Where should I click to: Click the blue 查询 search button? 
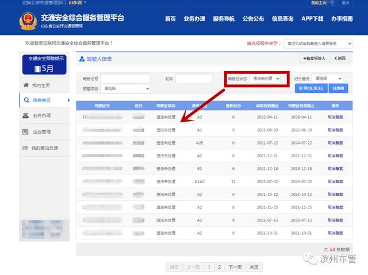[338, 88]
